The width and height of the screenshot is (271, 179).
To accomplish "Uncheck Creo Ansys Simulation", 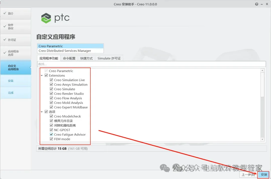I will tap(51, 84).
